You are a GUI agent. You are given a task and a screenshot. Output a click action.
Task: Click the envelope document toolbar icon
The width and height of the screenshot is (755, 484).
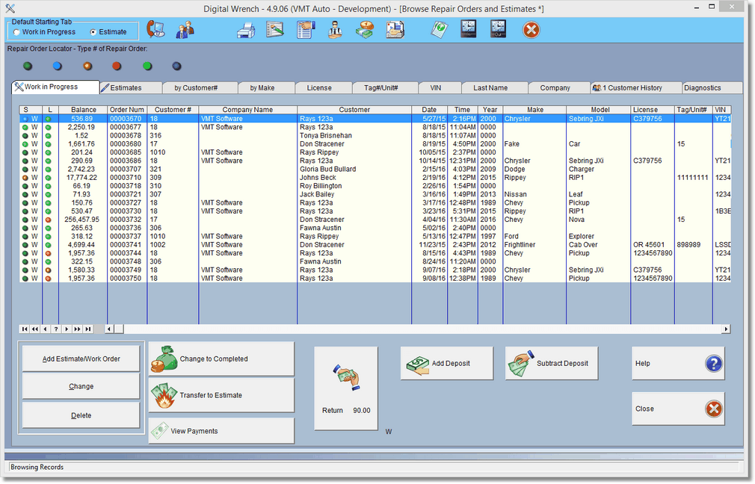point(396,29)
